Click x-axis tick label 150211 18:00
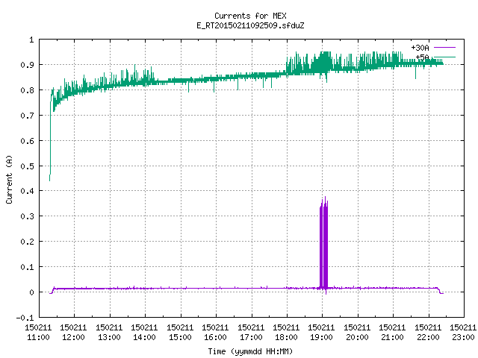This screenshot has width=478, height=358. pos(287,333)
